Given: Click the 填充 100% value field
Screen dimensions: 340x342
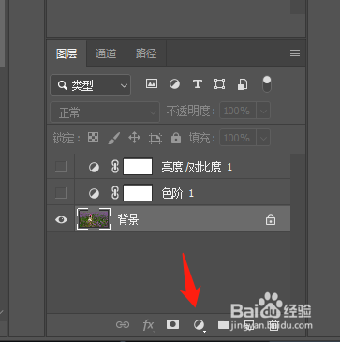Looking at the screenshot, I should (238, 138).
